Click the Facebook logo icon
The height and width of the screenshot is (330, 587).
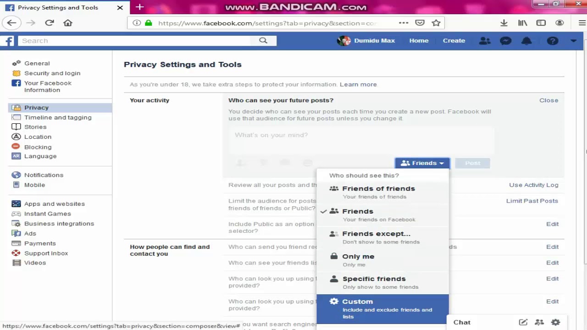tap(8, 41)
